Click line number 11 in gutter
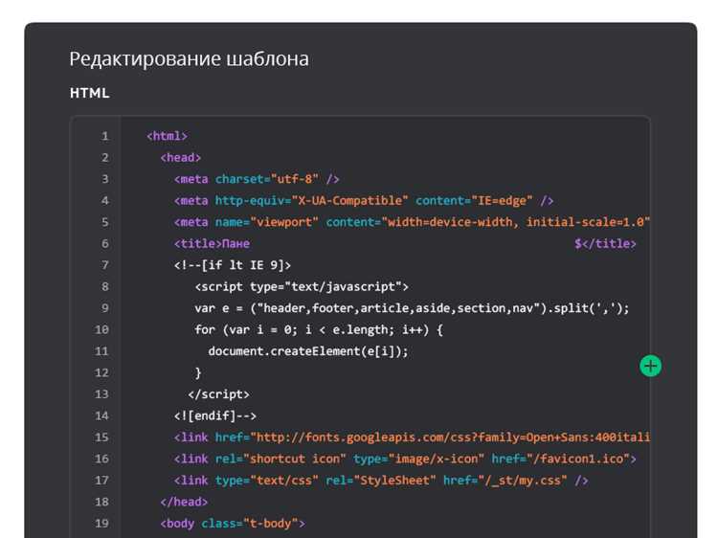718x538 pixels. point(101,351)
